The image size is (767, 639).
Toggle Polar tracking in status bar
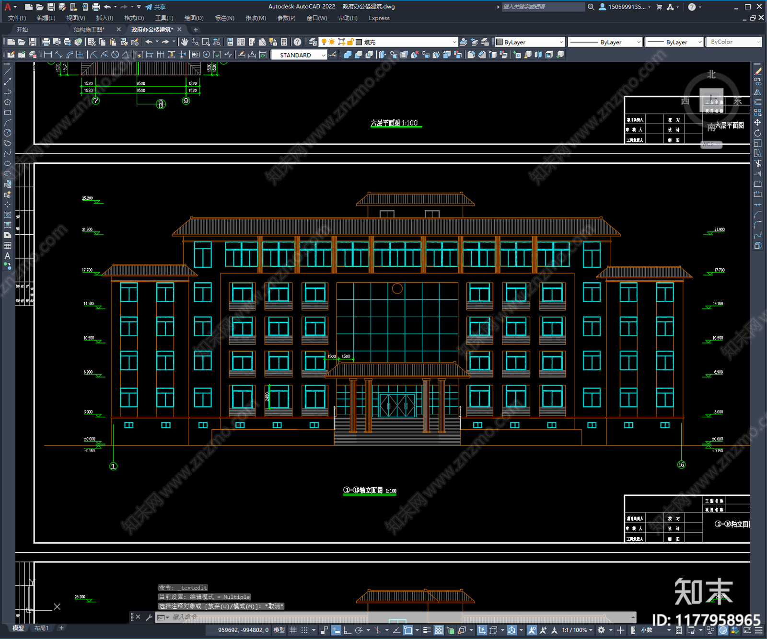[x=359, y=630]
